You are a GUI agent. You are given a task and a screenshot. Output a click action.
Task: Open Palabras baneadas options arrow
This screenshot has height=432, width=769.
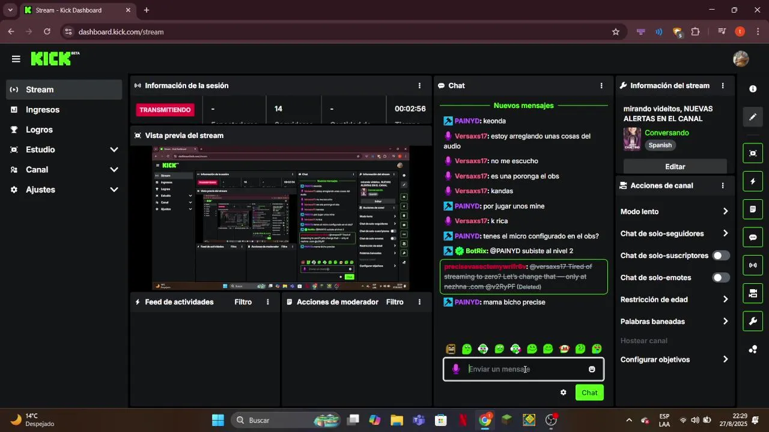pos(725,322)
